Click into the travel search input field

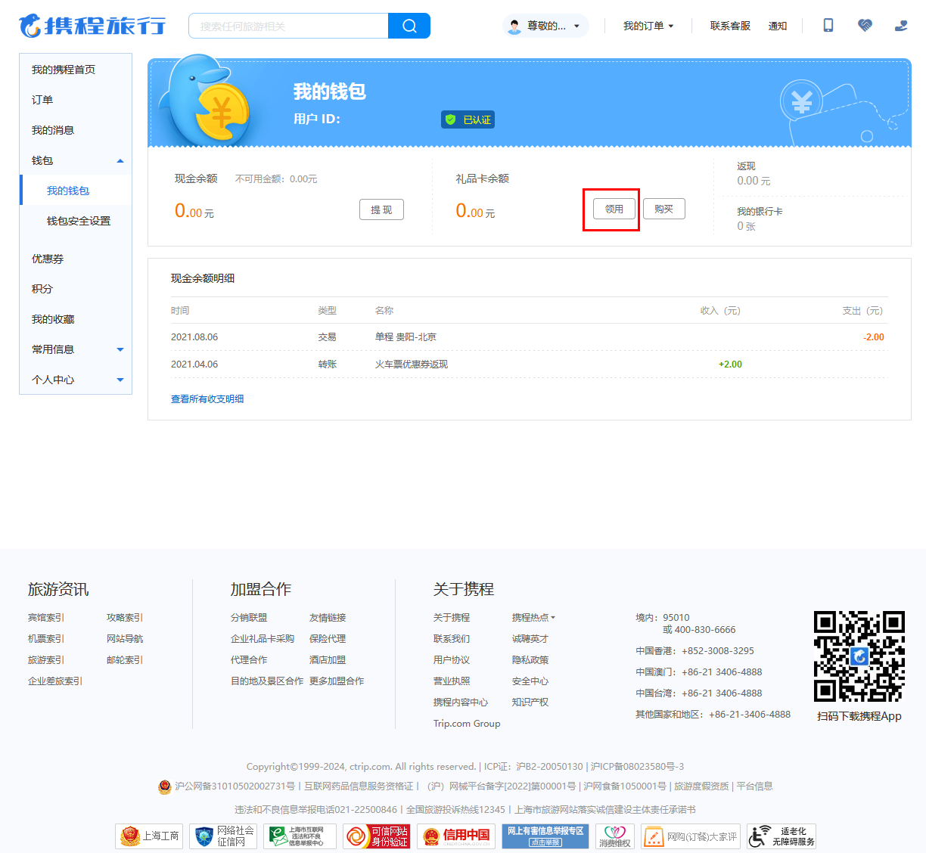(x=287, y=26)
